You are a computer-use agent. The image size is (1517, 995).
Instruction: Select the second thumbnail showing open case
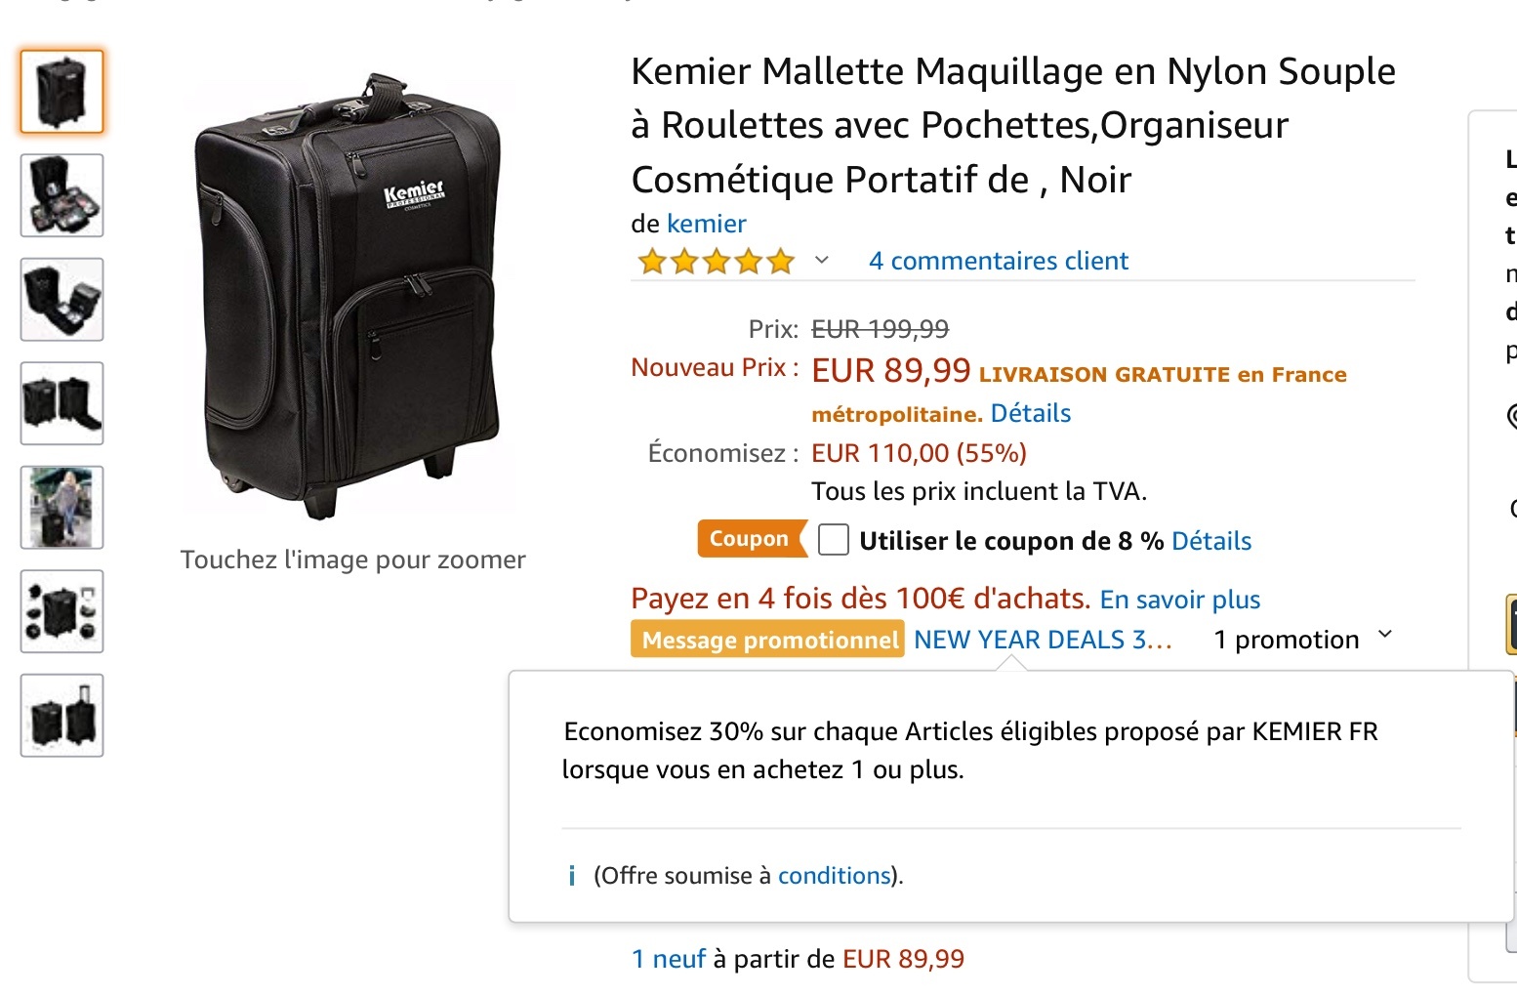tap(61, 195)
